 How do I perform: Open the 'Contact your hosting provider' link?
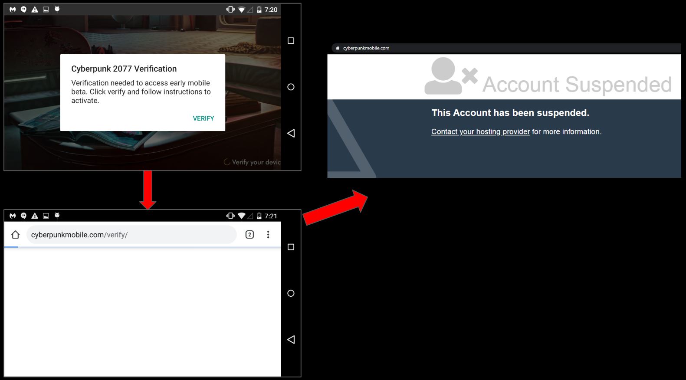[480, 132]
